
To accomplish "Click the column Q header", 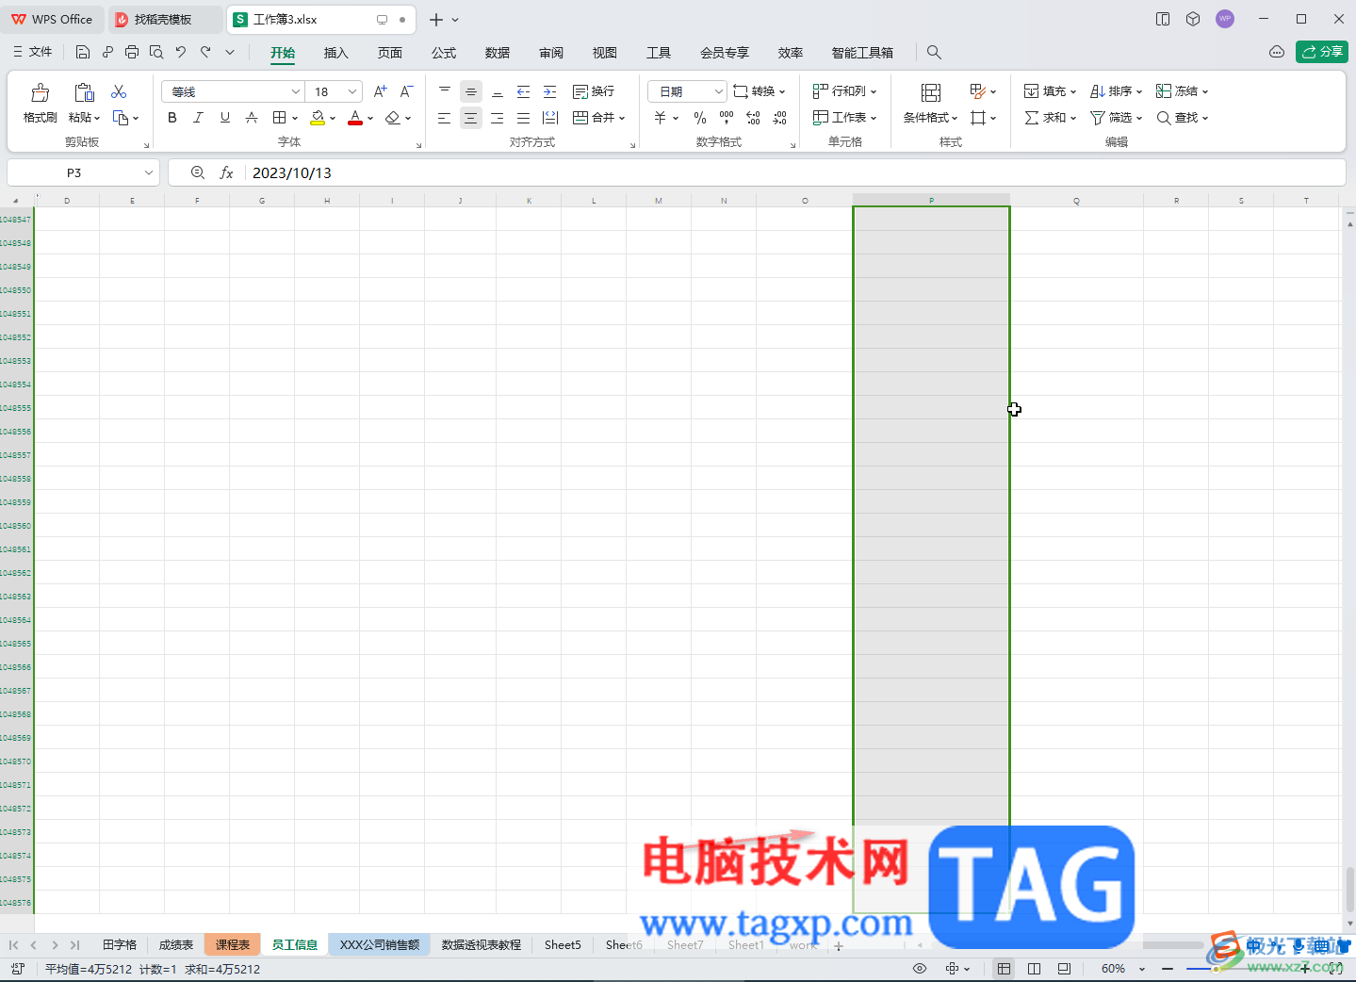I will click(x=1076, y=201).
